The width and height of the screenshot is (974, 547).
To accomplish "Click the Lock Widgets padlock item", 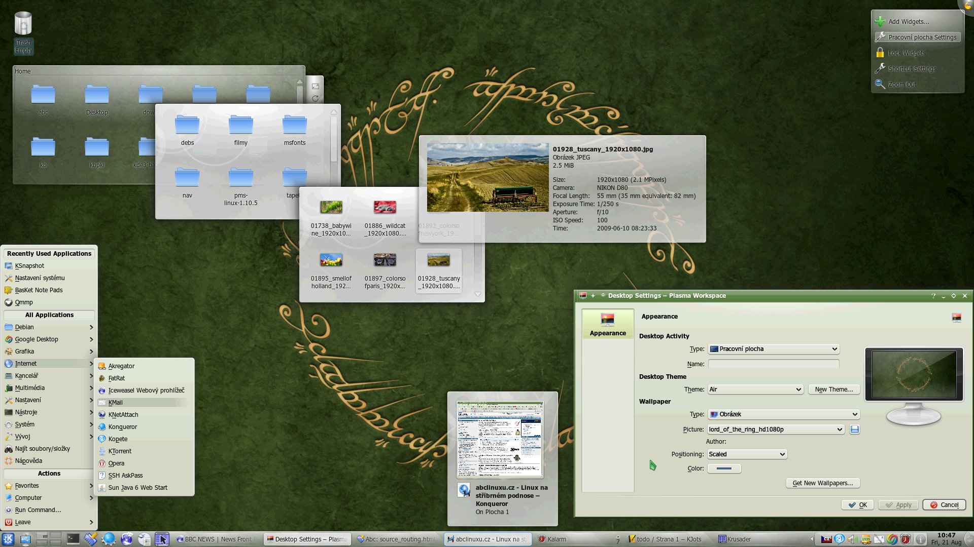I will click(900, 53).
